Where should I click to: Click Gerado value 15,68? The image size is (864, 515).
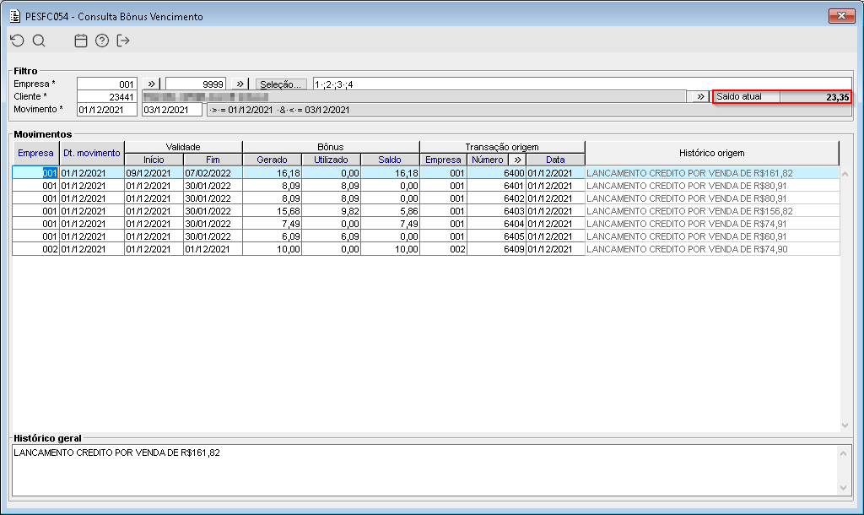click(273, 211)
